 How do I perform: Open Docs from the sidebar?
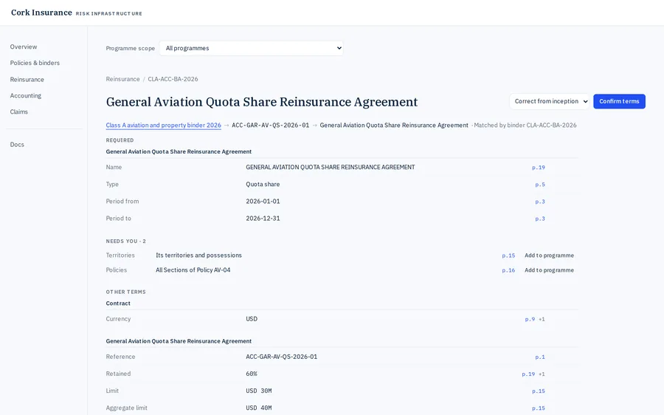(x=18, y=144)
